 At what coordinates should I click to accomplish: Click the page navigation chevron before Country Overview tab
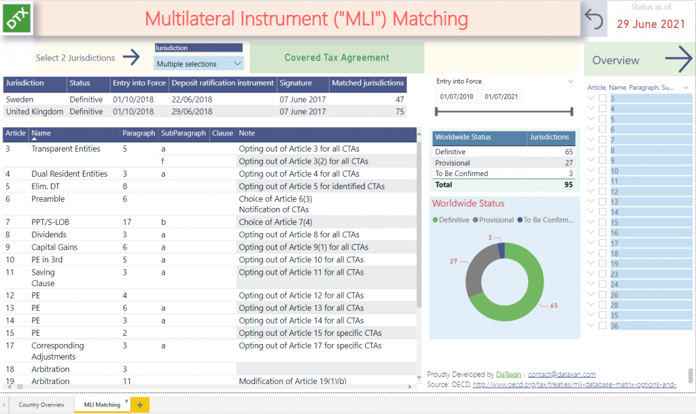pos(5,404)
